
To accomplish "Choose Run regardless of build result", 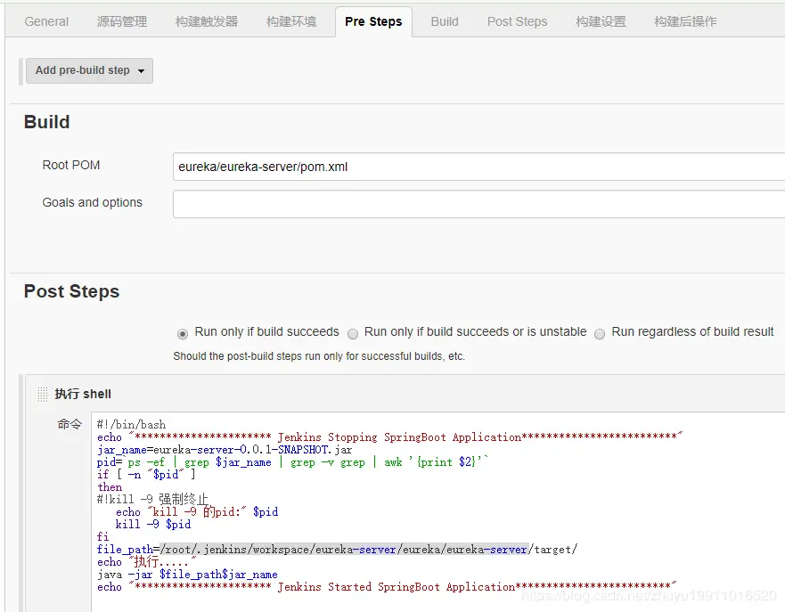I will tap(600, 333).
